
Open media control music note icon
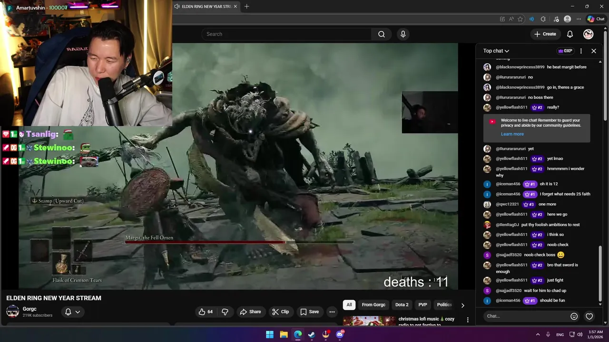click(x=556, y=19)
